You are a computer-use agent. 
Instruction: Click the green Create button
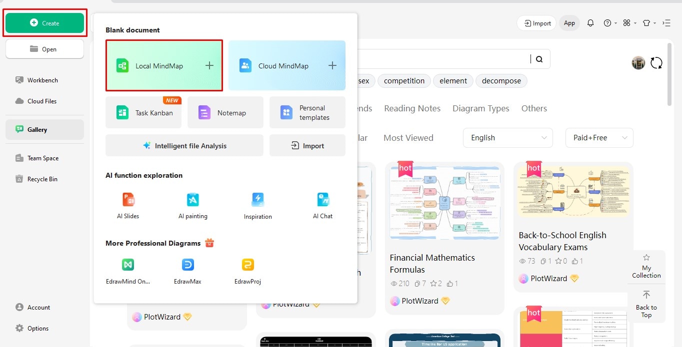(x=44, y=23)
